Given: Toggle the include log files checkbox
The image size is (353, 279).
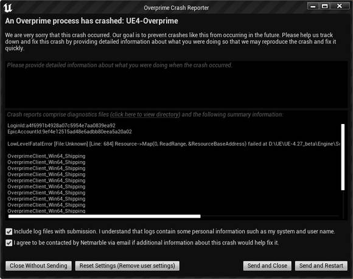Looking at the screenshot, I should (9, 232).
